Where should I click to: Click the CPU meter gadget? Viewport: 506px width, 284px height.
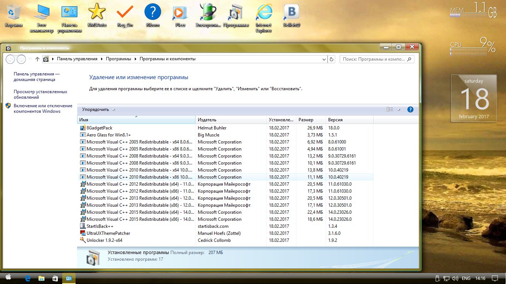pyautogui.click(x=473, y=47)
